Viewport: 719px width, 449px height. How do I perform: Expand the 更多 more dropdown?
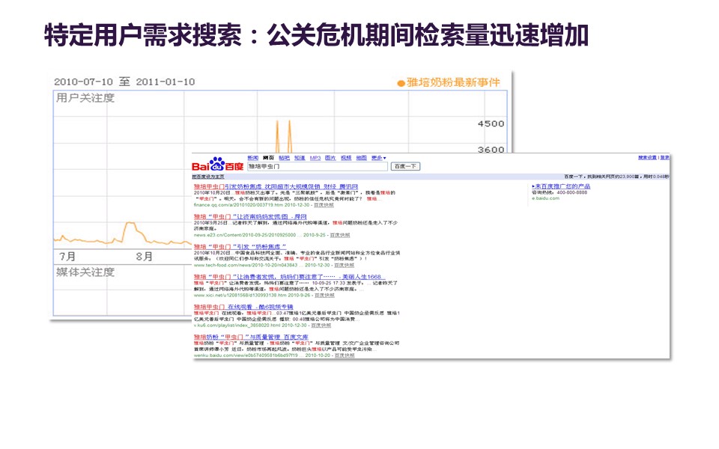click(378, 158)
